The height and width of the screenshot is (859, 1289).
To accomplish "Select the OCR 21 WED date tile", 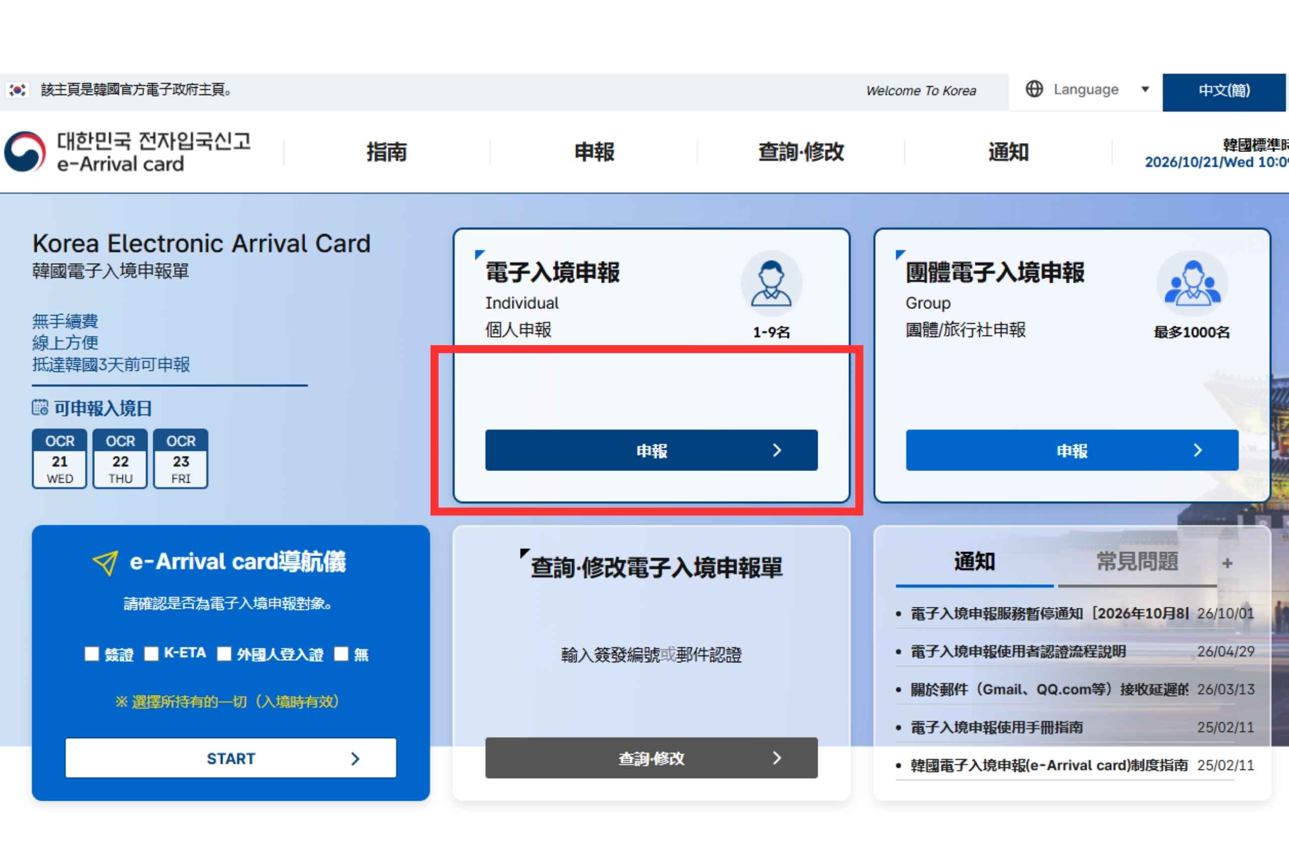I will coord(59,458).
